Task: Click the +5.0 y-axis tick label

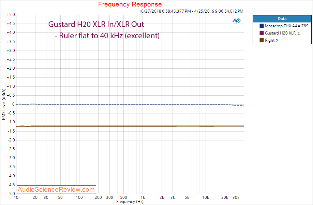Action: coord(11,15)
